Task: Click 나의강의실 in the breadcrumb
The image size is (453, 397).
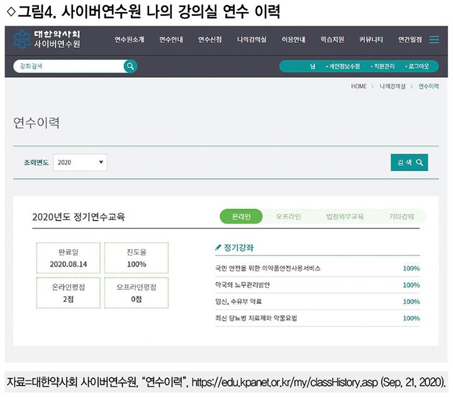Action: pyautogui.click(x=393, y=86)
